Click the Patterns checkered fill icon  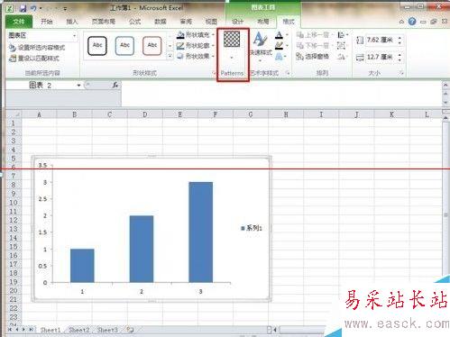[232, 39]
